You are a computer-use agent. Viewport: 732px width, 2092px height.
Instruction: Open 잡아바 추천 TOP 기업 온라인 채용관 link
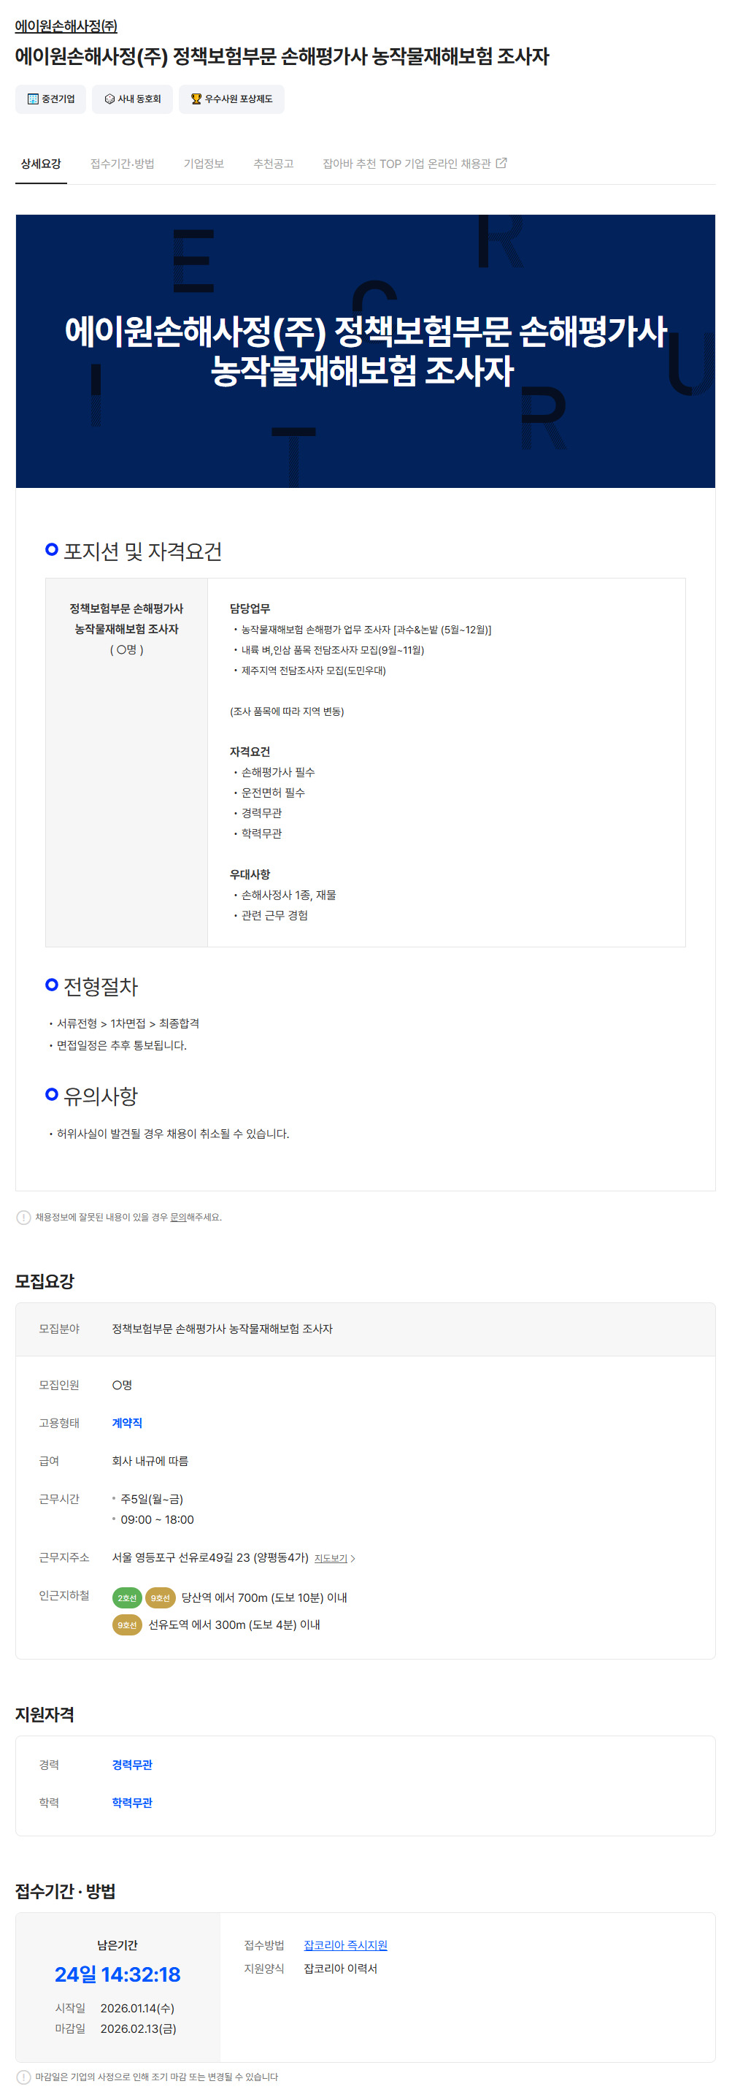click(407, 164)
